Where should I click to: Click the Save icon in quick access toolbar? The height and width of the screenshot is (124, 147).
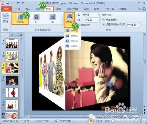tap(8, 3)
